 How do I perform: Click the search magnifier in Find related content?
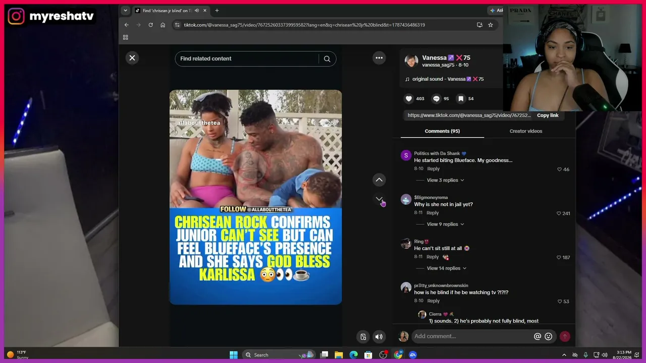327,59
